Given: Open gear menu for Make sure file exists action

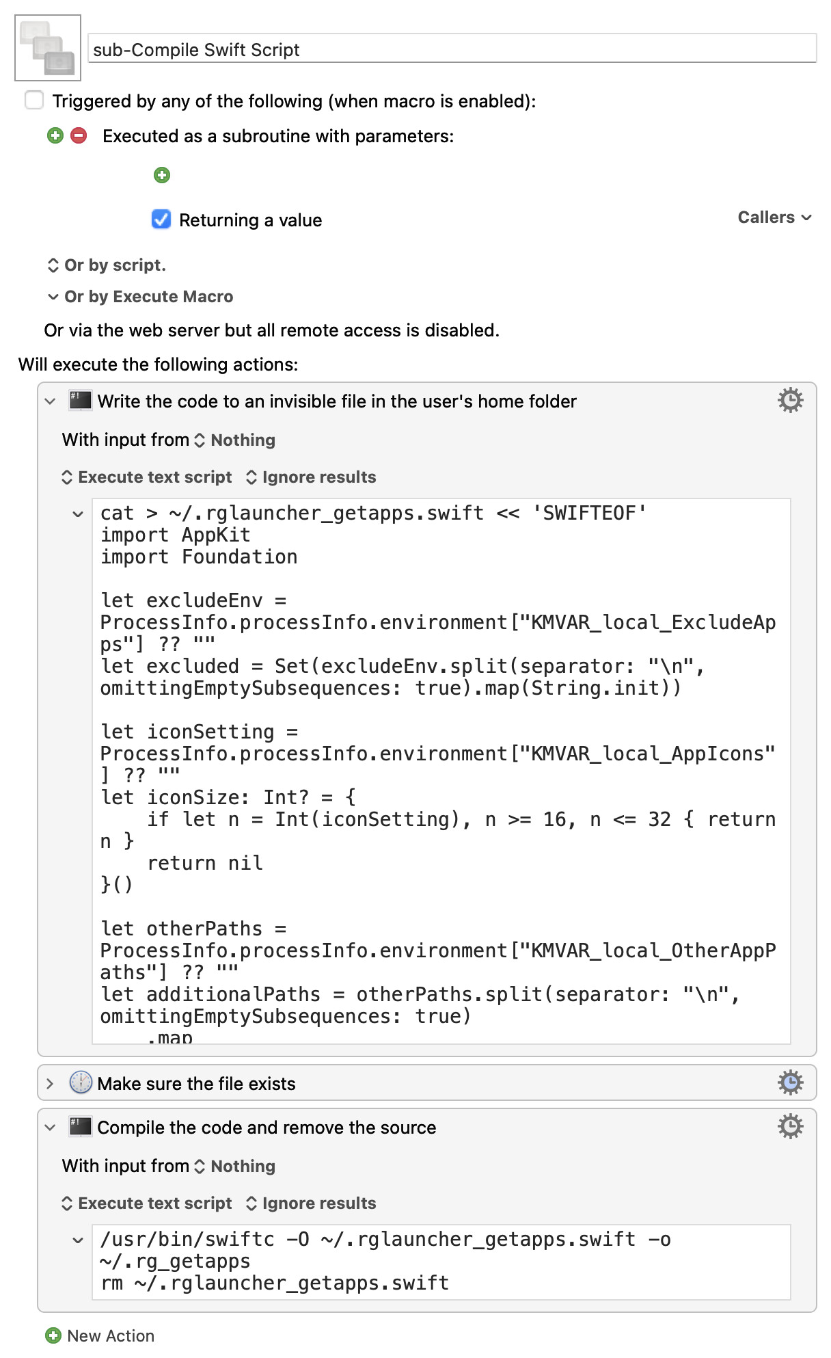Looking at the screenshot, I should point(791,1082).
